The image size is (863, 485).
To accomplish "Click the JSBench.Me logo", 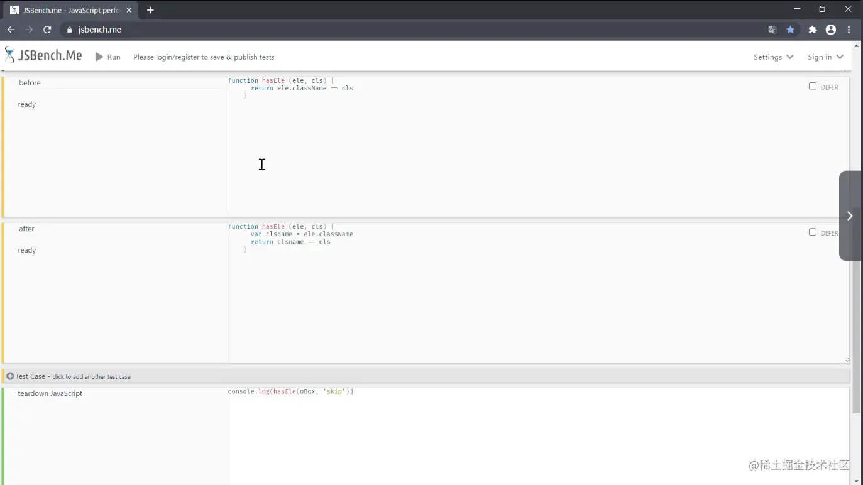I will point(43,56).
